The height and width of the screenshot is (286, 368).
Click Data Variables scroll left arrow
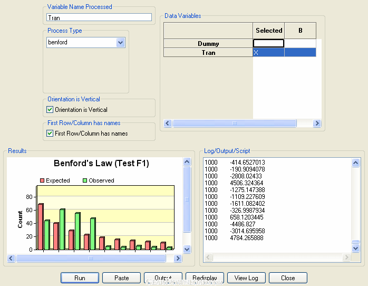(x=168, y=123)
